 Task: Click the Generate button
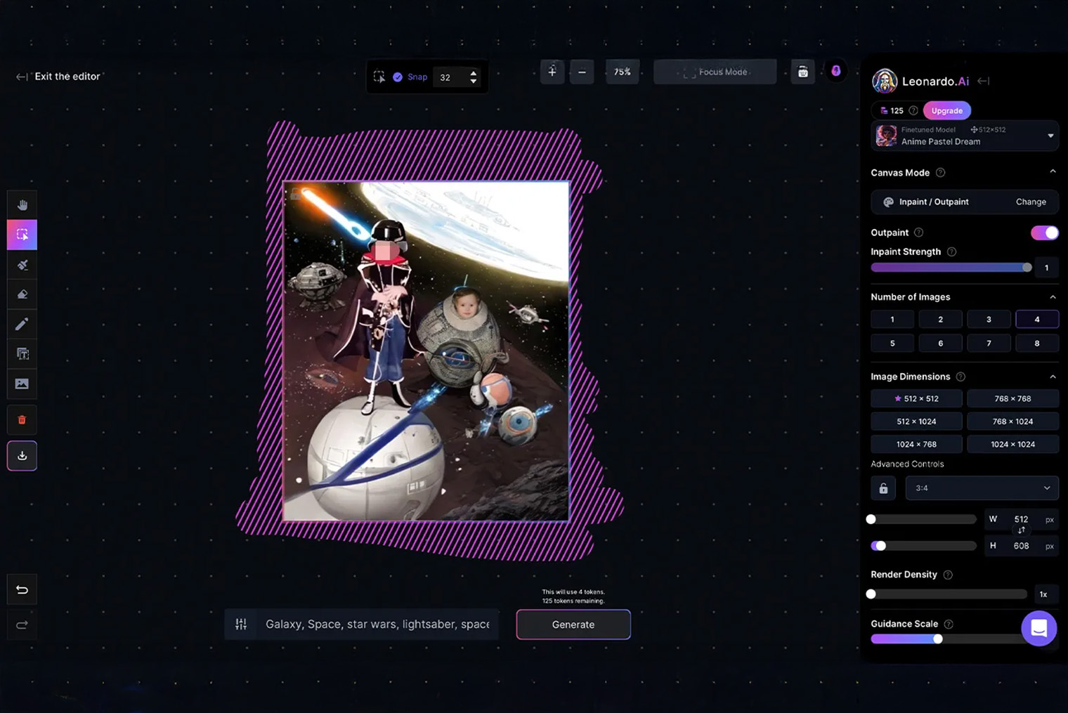[x=573, y=624]
